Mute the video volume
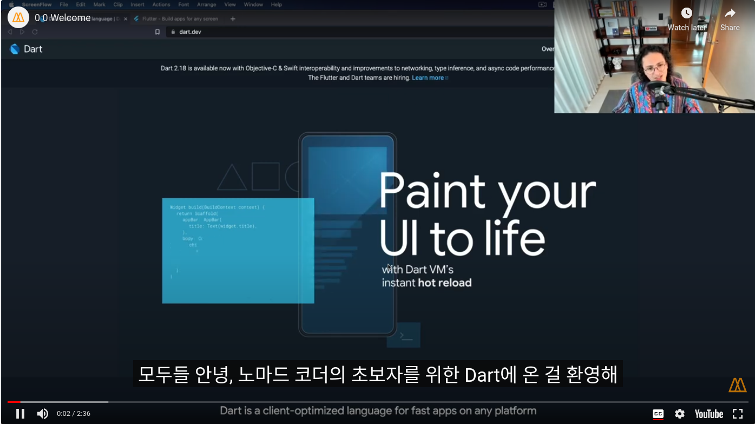 coord(42,414)
